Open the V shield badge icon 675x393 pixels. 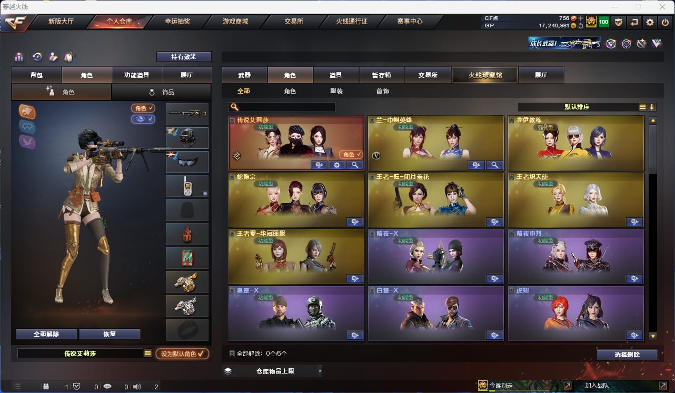click(x=611, y=44)
